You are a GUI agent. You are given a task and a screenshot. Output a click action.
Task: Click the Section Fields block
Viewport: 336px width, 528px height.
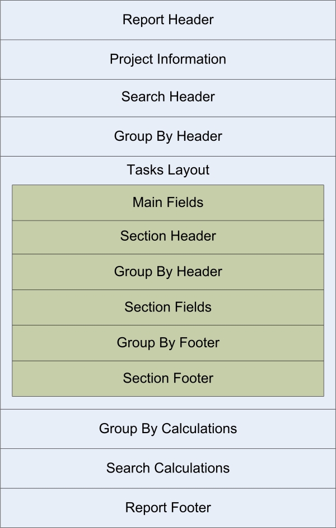coord(168,307)
